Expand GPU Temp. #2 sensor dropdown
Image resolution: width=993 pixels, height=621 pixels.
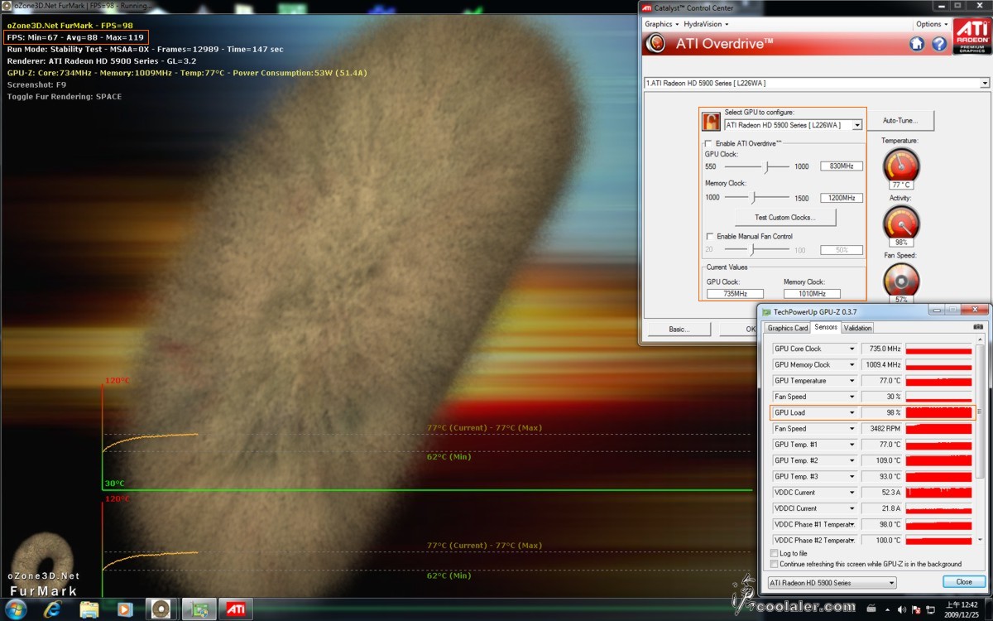pos(852,460)
